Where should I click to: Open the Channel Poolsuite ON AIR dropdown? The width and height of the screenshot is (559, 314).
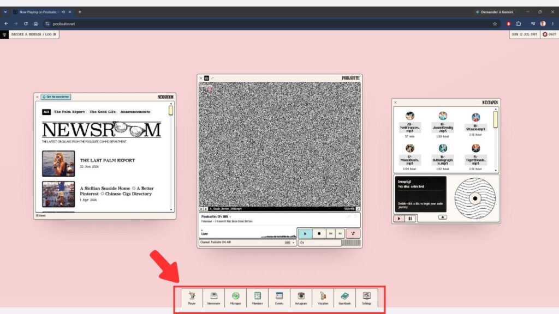(x=247, y=243)
